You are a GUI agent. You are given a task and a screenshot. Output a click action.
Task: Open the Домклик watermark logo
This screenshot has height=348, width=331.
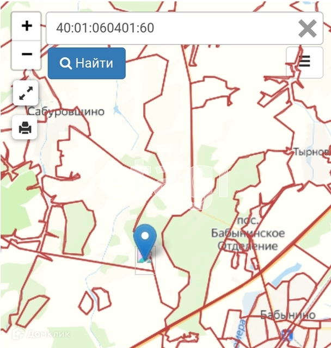(41, 333)
